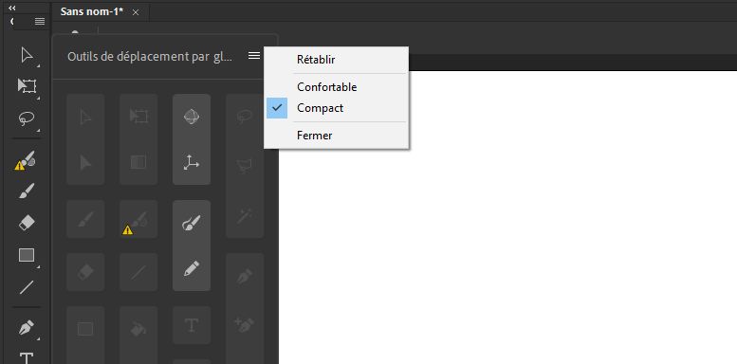Click dimmed Add Anchor Point tool in the drag panel
This screenshot has width=737, height=364.
click(245, 325)
